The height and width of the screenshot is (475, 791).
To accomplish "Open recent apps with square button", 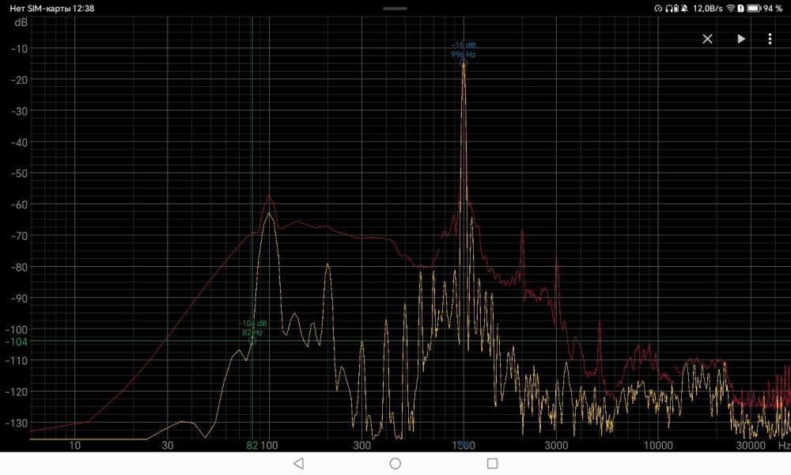I will [x=492, y=463].
